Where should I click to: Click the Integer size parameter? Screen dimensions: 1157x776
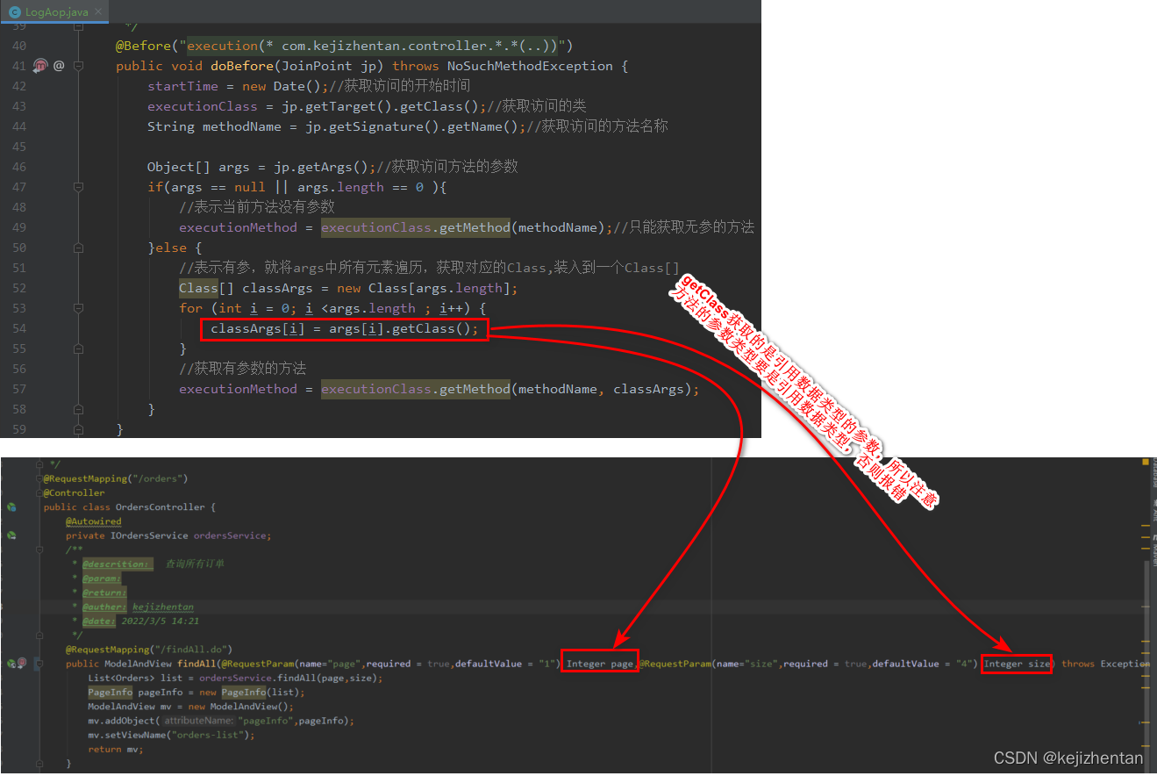click(x=1017, y=664)
